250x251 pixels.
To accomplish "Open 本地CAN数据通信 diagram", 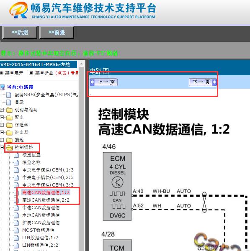I will pyautogui.click(x=41, y=215).
